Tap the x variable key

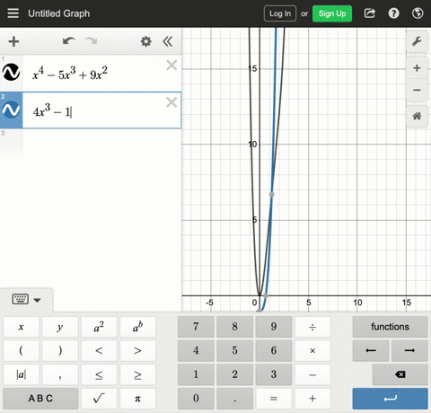pyautogui.click(x=21, y=327)
